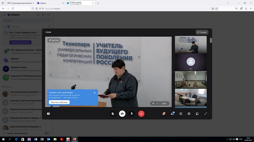Open Word from the taskbar
The height and width of the screenshot is (142, 254).
pyautogui.click(x=36, y=139)
